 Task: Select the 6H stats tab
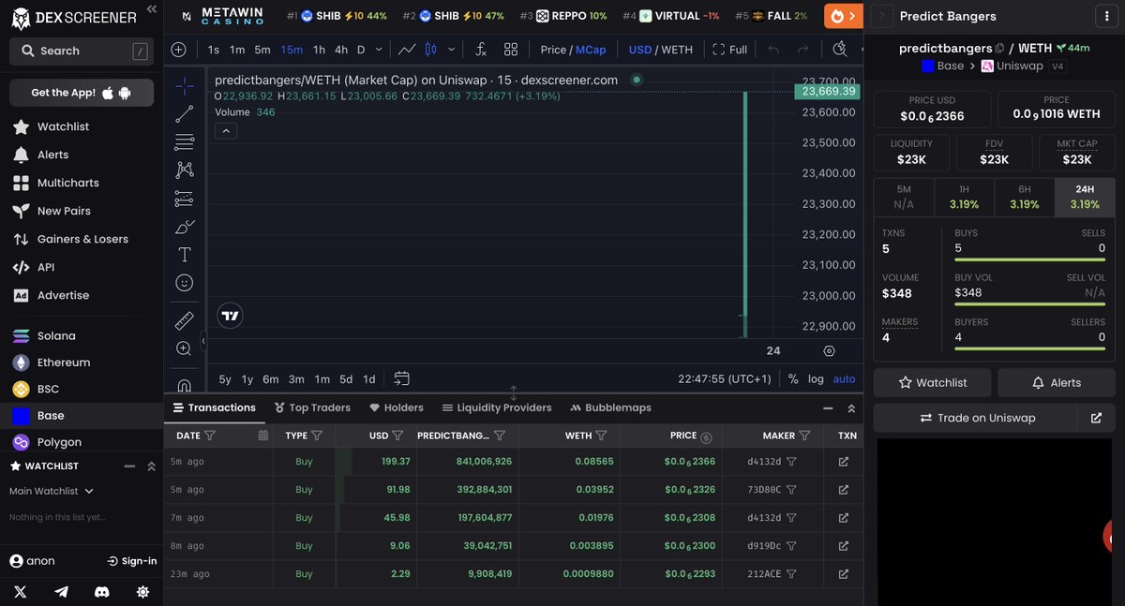pos(1025,197)
